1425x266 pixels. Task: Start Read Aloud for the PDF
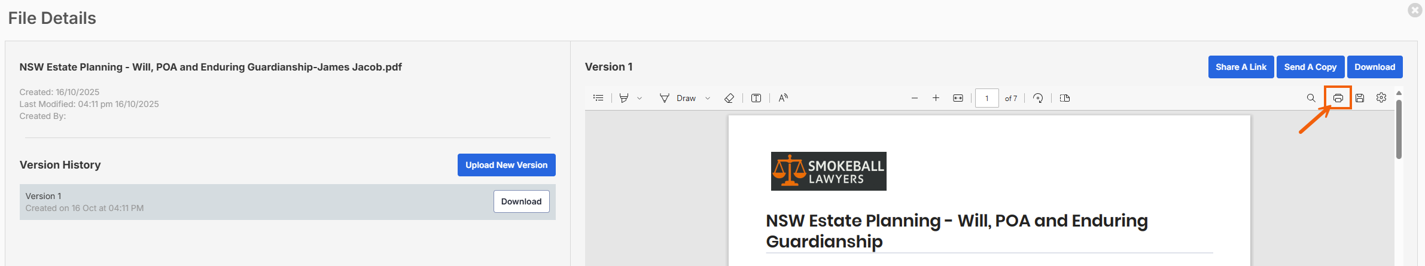pyautogui.click(x=783, y=98)
